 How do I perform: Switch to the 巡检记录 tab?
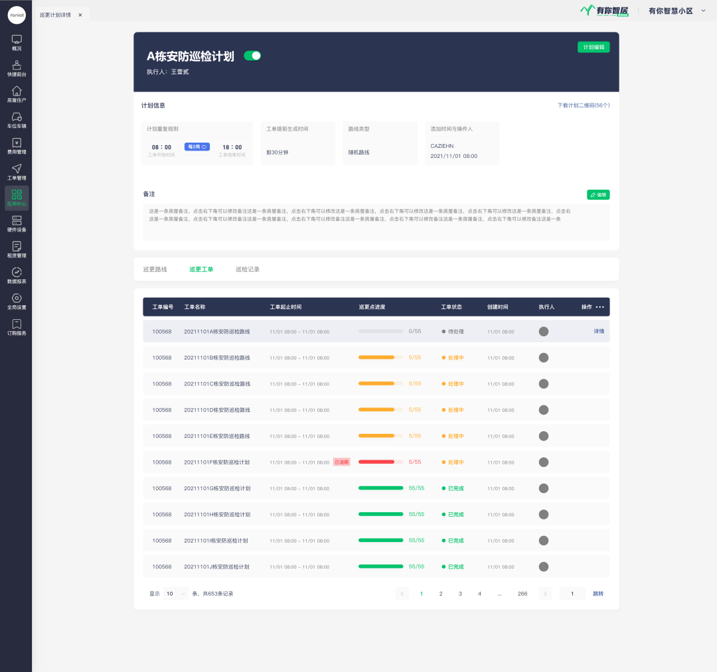click(x=248, y=269)
